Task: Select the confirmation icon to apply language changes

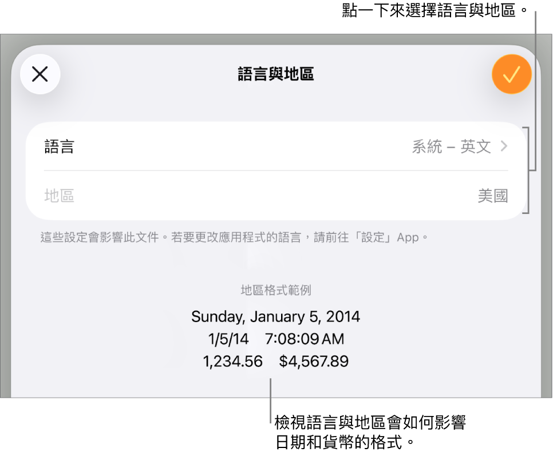Action: (511, 74)
